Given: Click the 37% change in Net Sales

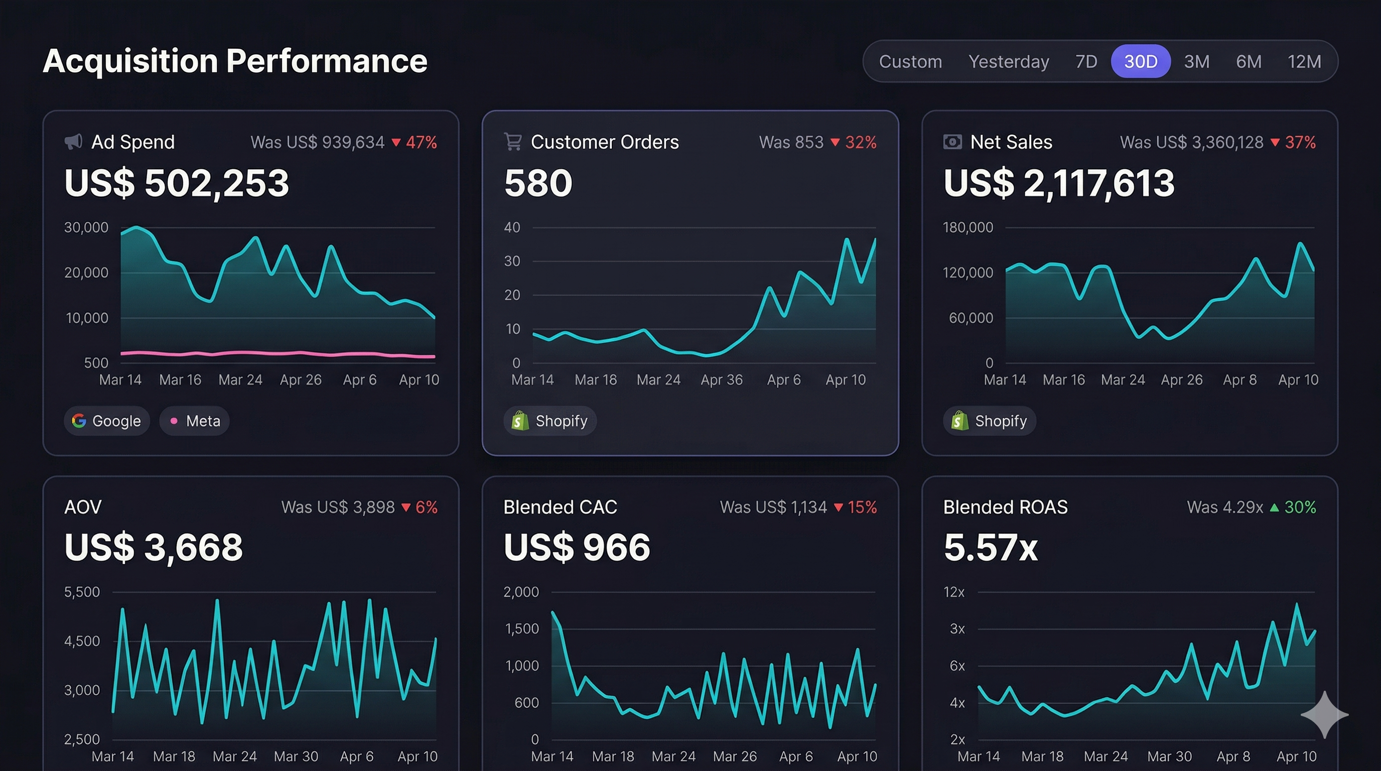Looking at the screenshot, I should coord(1301,143).
